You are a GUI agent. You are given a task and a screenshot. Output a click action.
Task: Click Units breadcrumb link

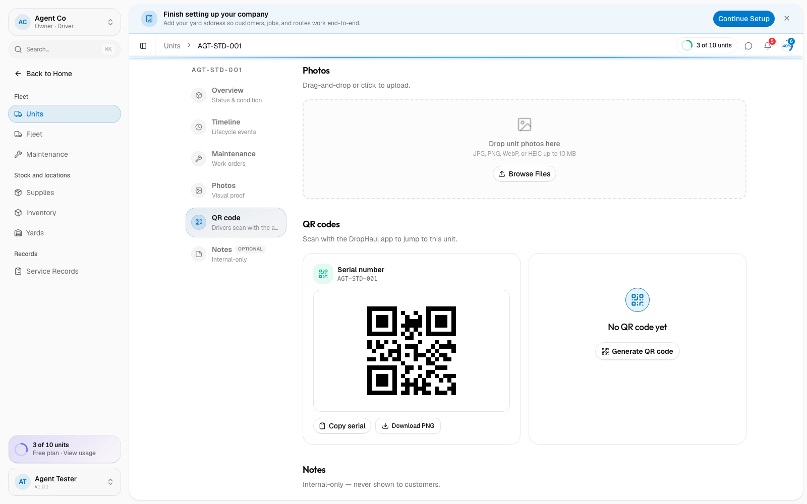[172, 46]
